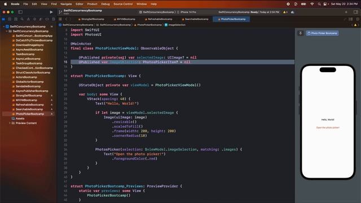
Task: Collapse the SwiftConcurrencyBootcamp project root
Action: 4,27
